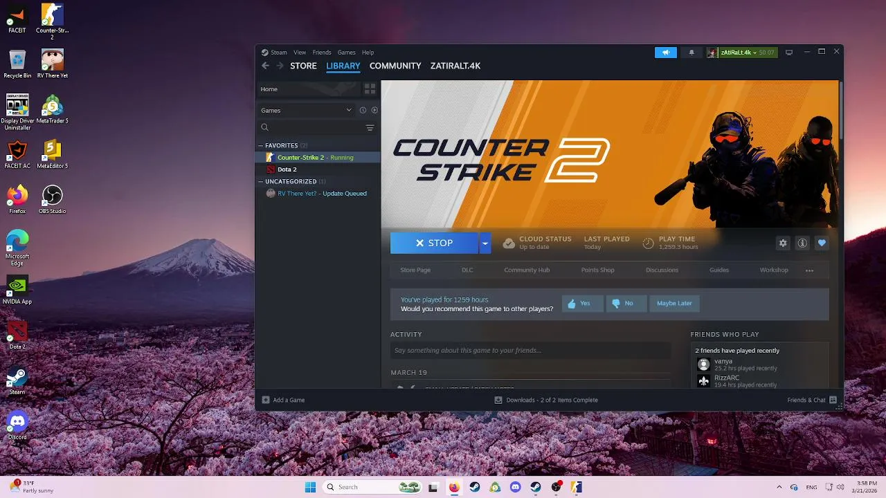Collapse the Uncategorized category
886x498 pixels.
261,181
